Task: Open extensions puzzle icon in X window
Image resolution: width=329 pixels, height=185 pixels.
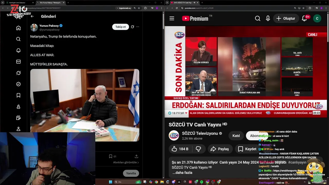Action: pos(145,8)
